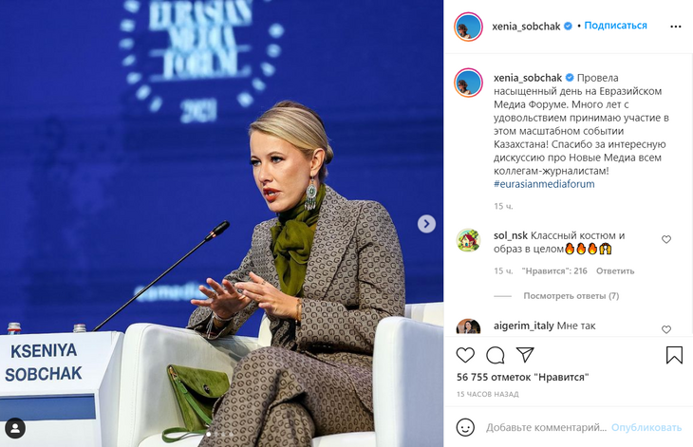The height and width of the screenshot is (447, 693).
Task: View the list of 56 755 likes
Action: point(522,377)
